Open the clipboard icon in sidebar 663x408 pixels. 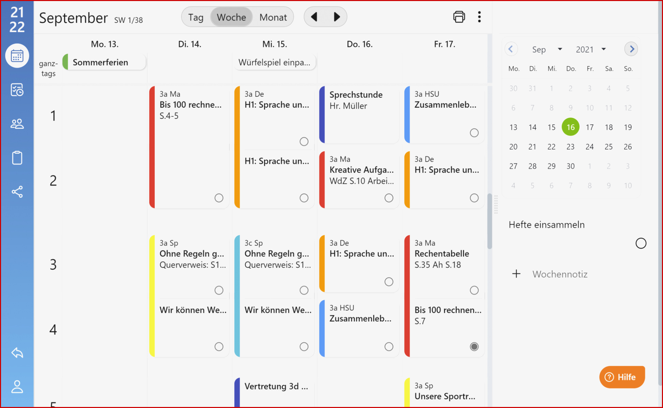[17, 158]
